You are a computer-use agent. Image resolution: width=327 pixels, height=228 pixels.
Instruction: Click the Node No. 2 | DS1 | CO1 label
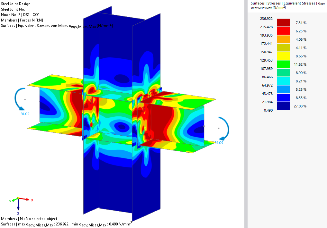[x=20, y=14]
